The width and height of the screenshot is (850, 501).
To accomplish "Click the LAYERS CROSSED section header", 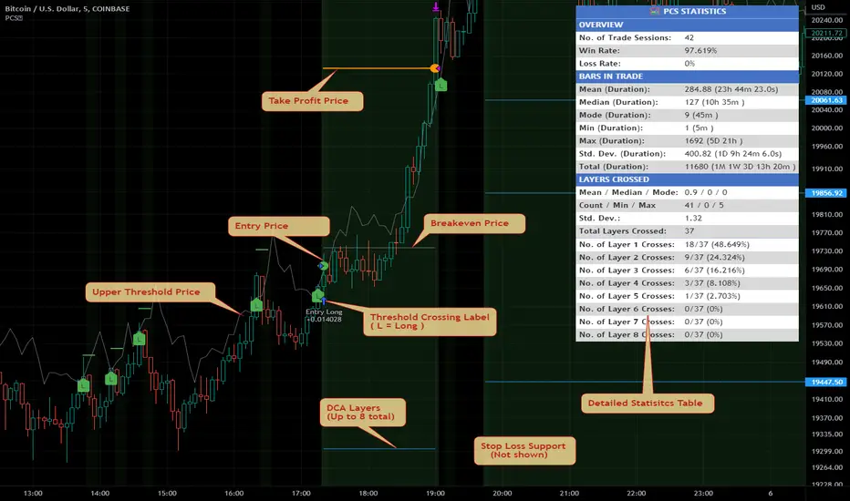I will (x=687, y=179).
